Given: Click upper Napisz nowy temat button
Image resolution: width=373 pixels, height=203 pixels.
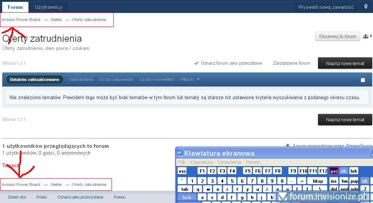Looking at the screenshot, I should pos(345,63).
